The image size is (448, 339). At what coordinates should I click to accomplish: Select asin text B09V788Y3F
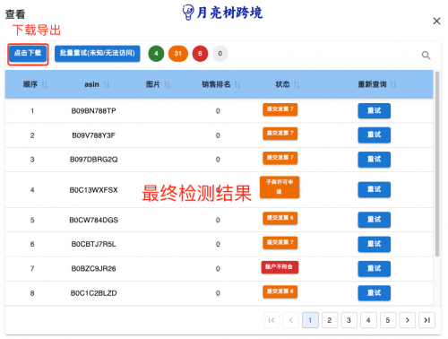tap(93, 135)
